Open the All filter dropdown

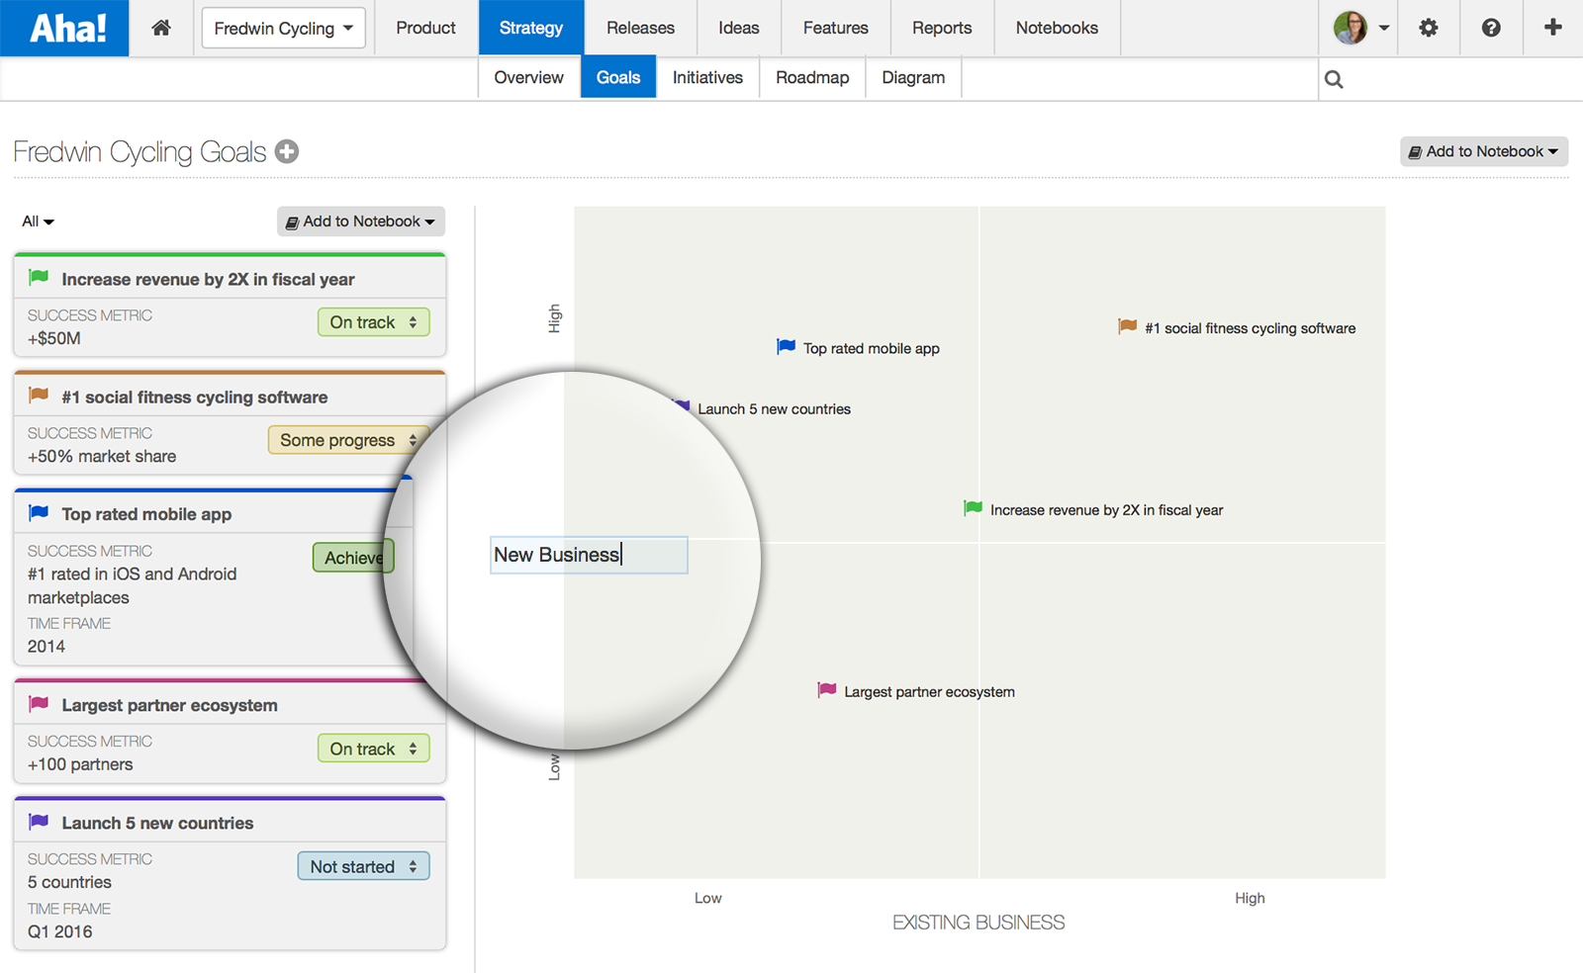[38, 221]
